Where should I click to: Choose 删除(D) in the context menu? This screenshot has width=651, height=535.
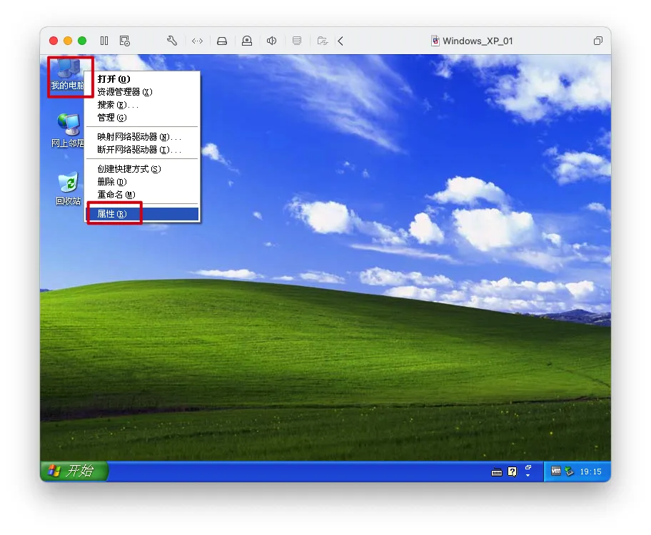tap(142, 182)
